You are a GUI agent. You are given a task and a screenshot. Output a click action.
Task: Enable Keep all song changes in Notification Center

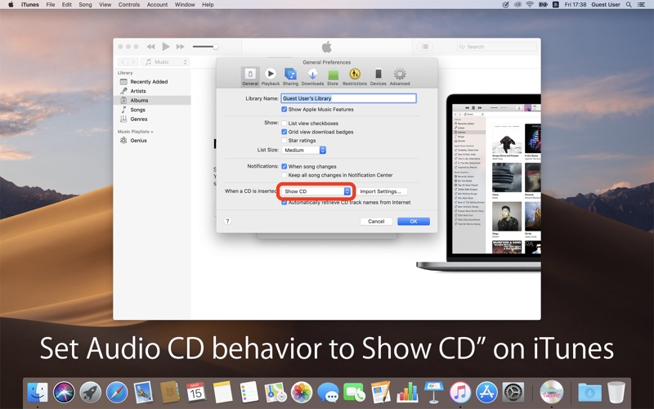[x=284, y=175]
